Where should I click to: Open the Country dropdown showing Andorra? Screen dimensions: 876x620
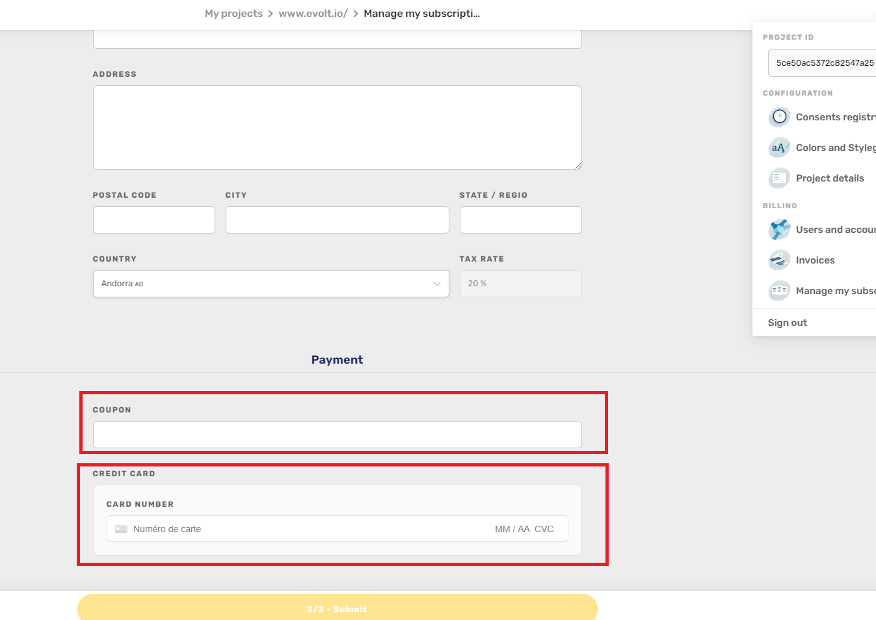[x=271, y=284]
